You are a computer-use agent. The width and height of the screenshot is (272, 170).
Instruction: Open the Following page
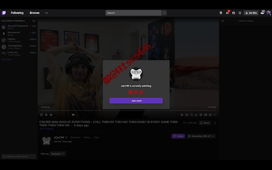click(x=17, y=13)
